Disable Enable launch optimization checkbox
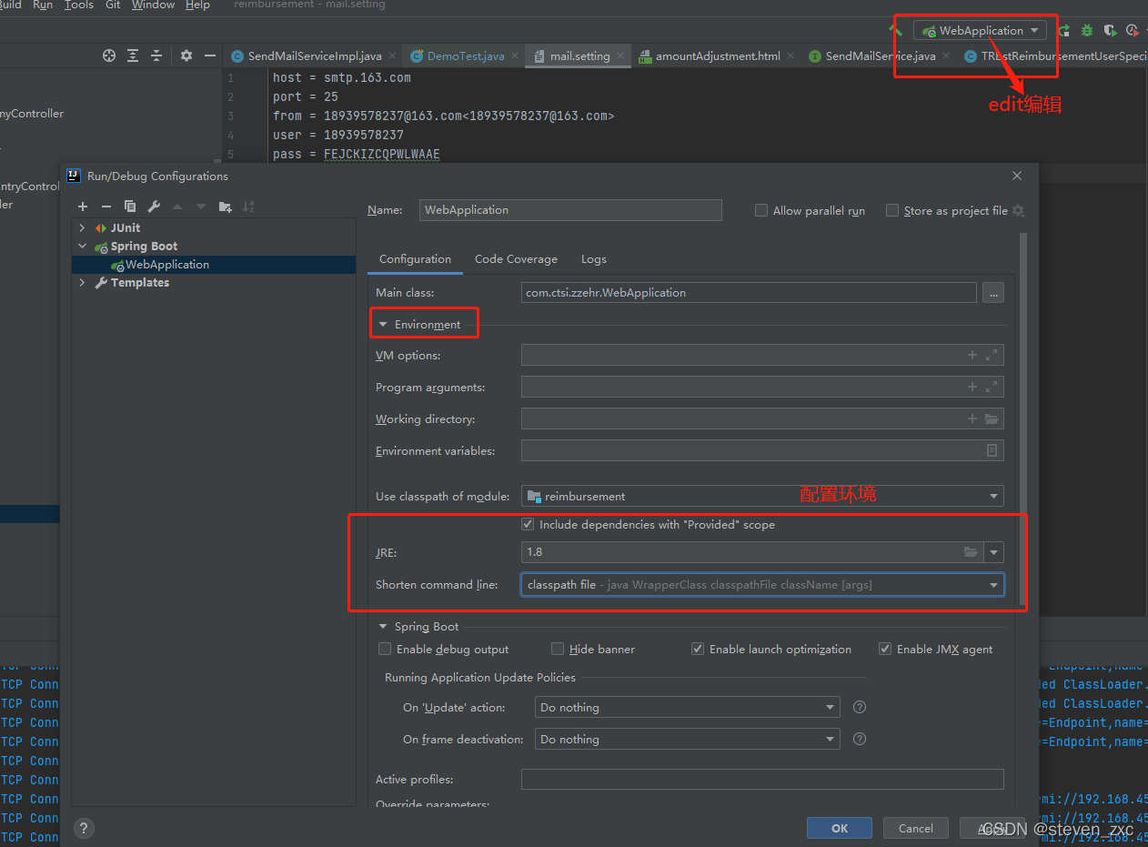The width and height of the screenshot is (1148, 847). [x=698, y=649]
